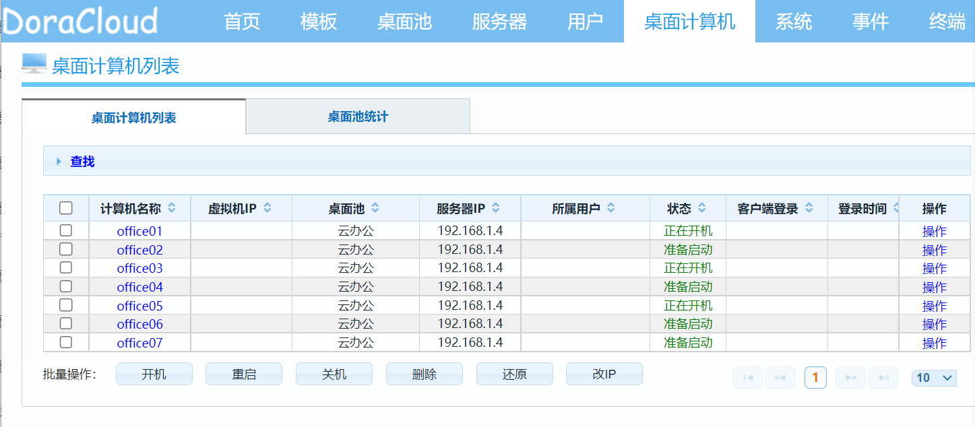The image size is (975, 427).
Task: Click the previous page arrow icon
Action: [780, 377]
